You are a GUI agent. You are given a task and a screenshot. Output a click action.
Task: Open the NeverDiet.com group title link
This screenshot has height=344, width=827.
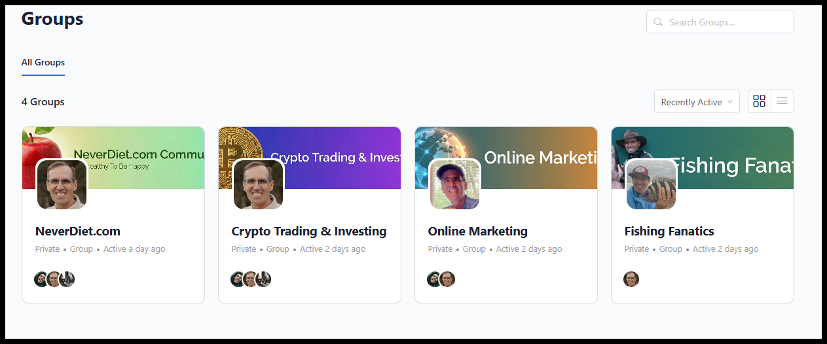[x=78, y=232]
